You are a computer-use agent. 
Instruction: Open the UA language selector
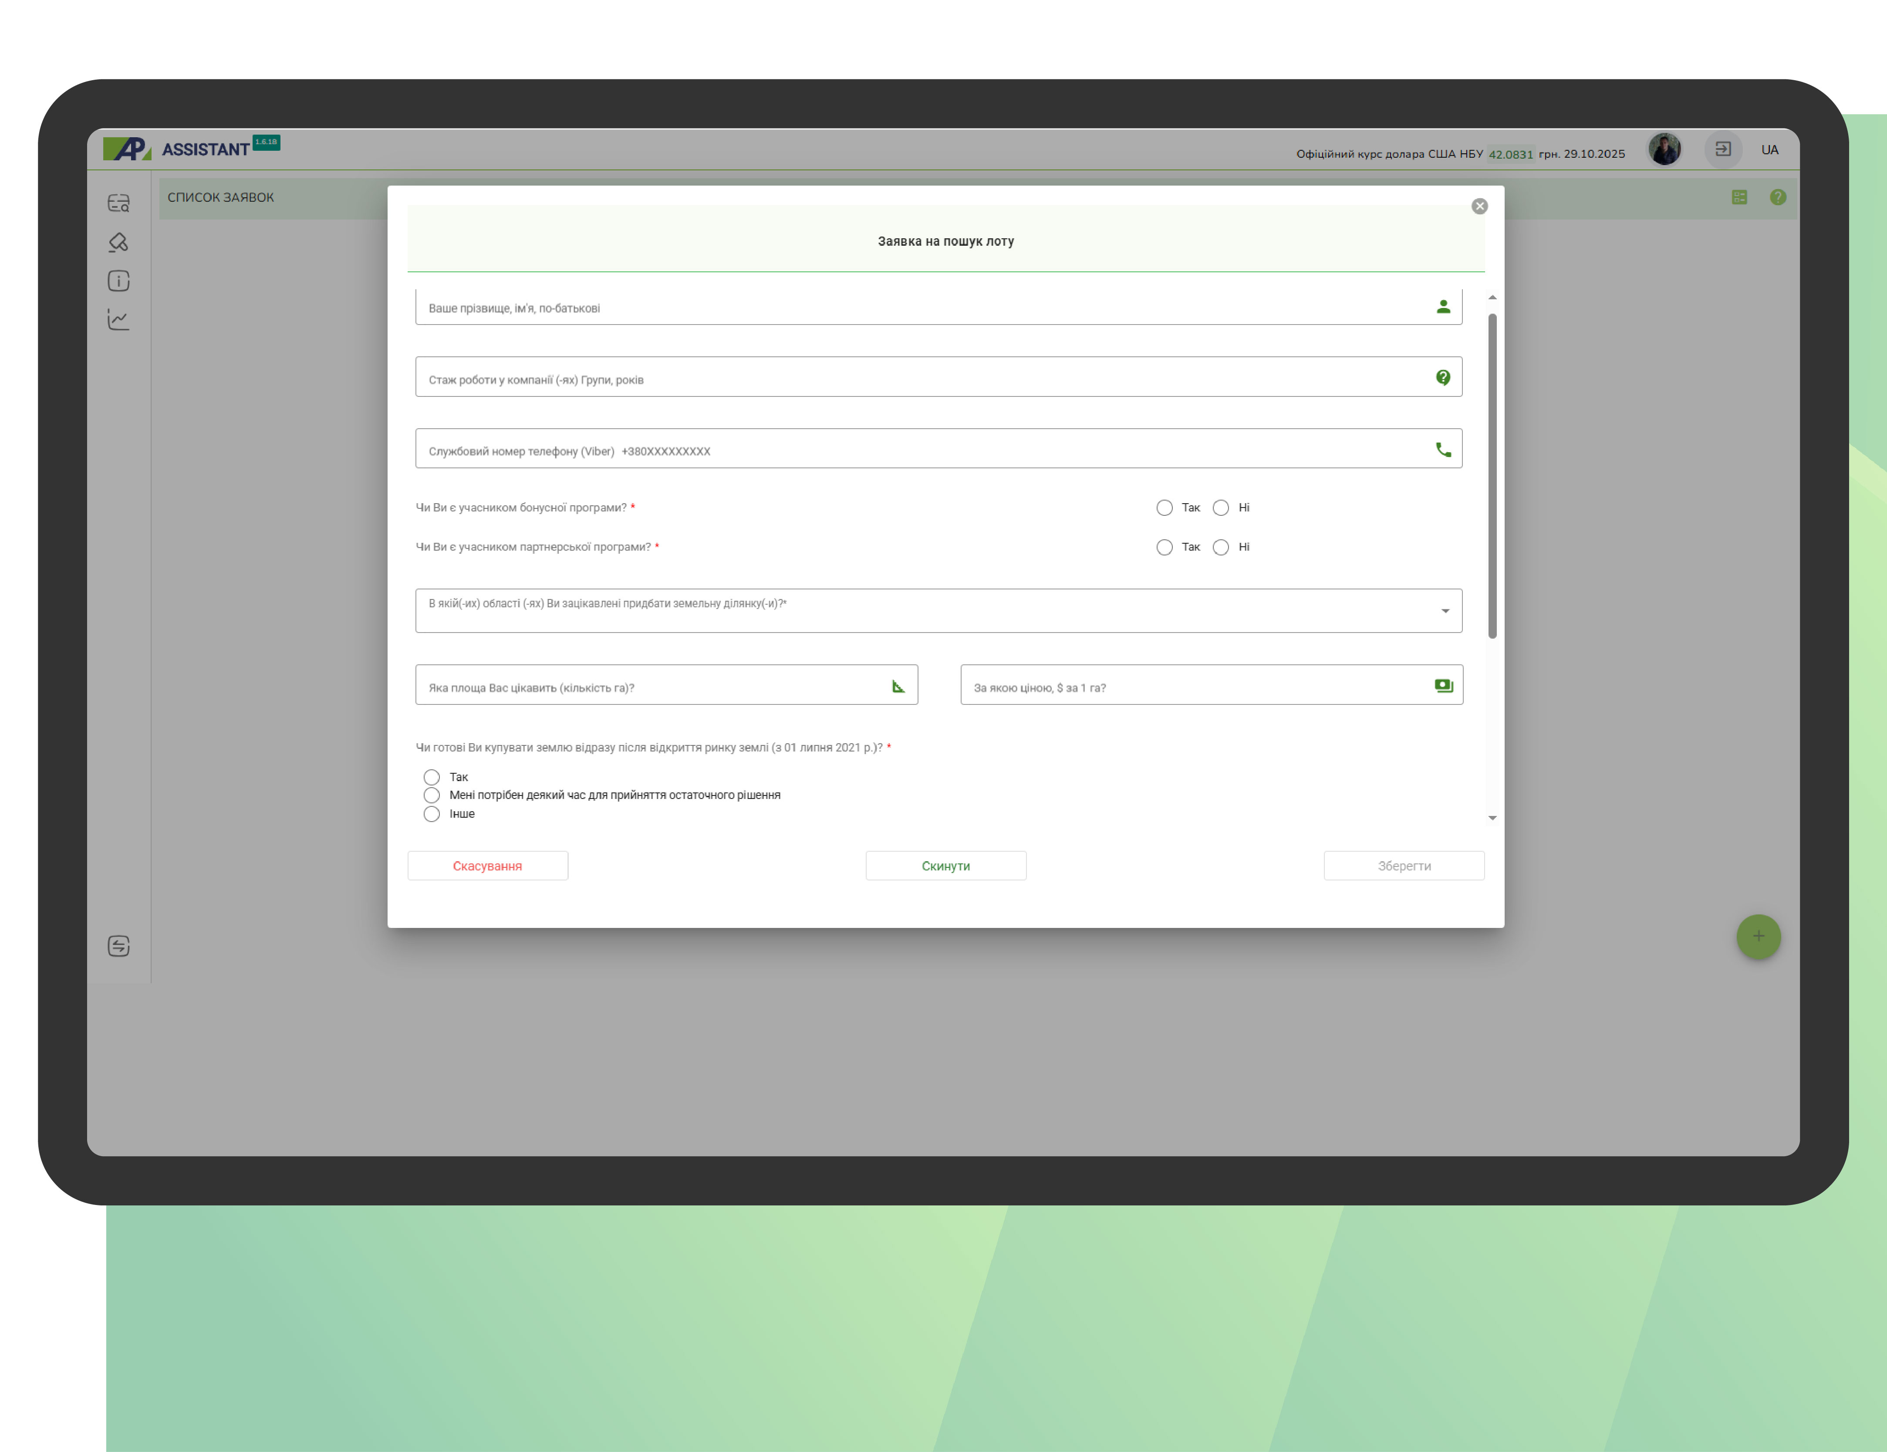tap(1769, 149)
